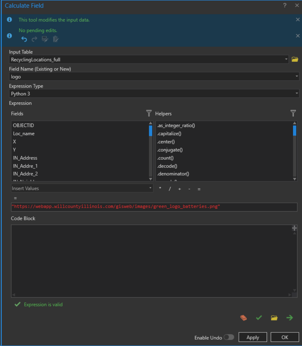
Task: Toggle the Enable Undo switch
Action: coord(229,337)
